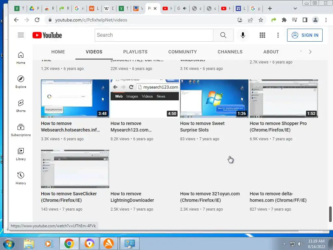Open File Explorer from the taskbar
The height and width of the screenshot is (250, 333).
coord(29,243)
